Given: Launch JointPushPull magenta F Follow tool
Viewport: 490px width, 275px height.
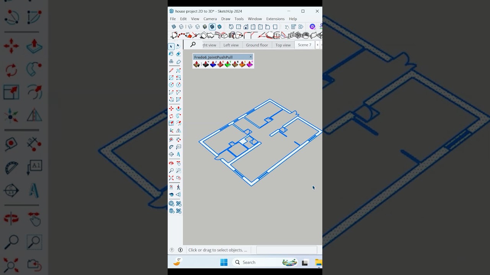Looking at the screenshot, I should coord(250,64).
